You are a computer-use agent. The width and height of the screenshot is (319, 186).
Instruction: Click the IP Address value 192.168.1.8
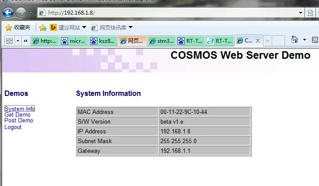click(x=175, y=131)
